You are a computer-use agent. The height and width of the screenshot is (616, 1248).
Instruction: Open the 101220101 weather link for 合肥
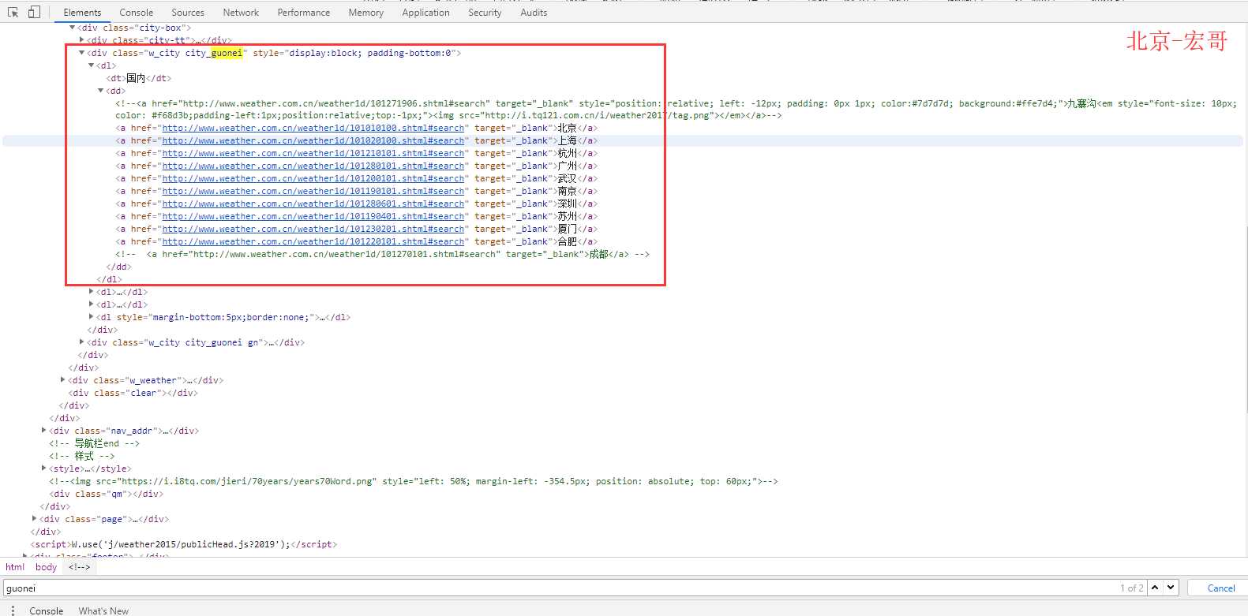pos(313,242)
